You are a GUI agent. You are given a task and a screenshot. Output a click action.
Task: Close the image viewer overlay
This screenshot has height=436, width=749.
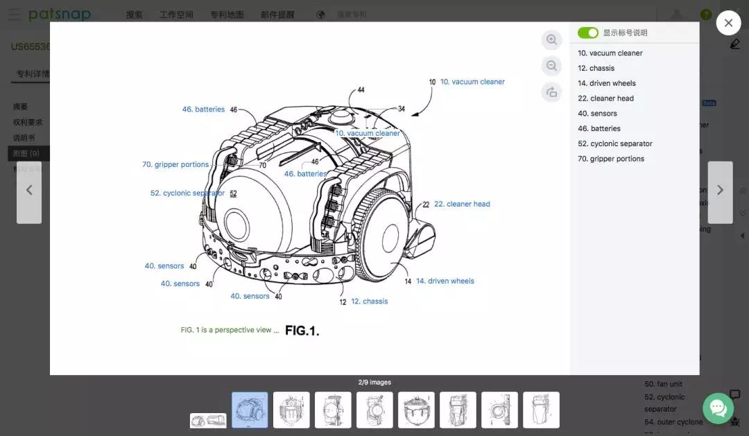[728, 23]
